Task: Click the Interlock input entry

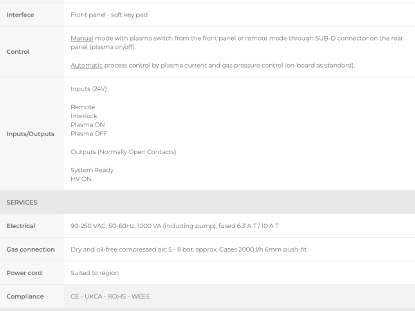Action: click(x=84, y=116)
